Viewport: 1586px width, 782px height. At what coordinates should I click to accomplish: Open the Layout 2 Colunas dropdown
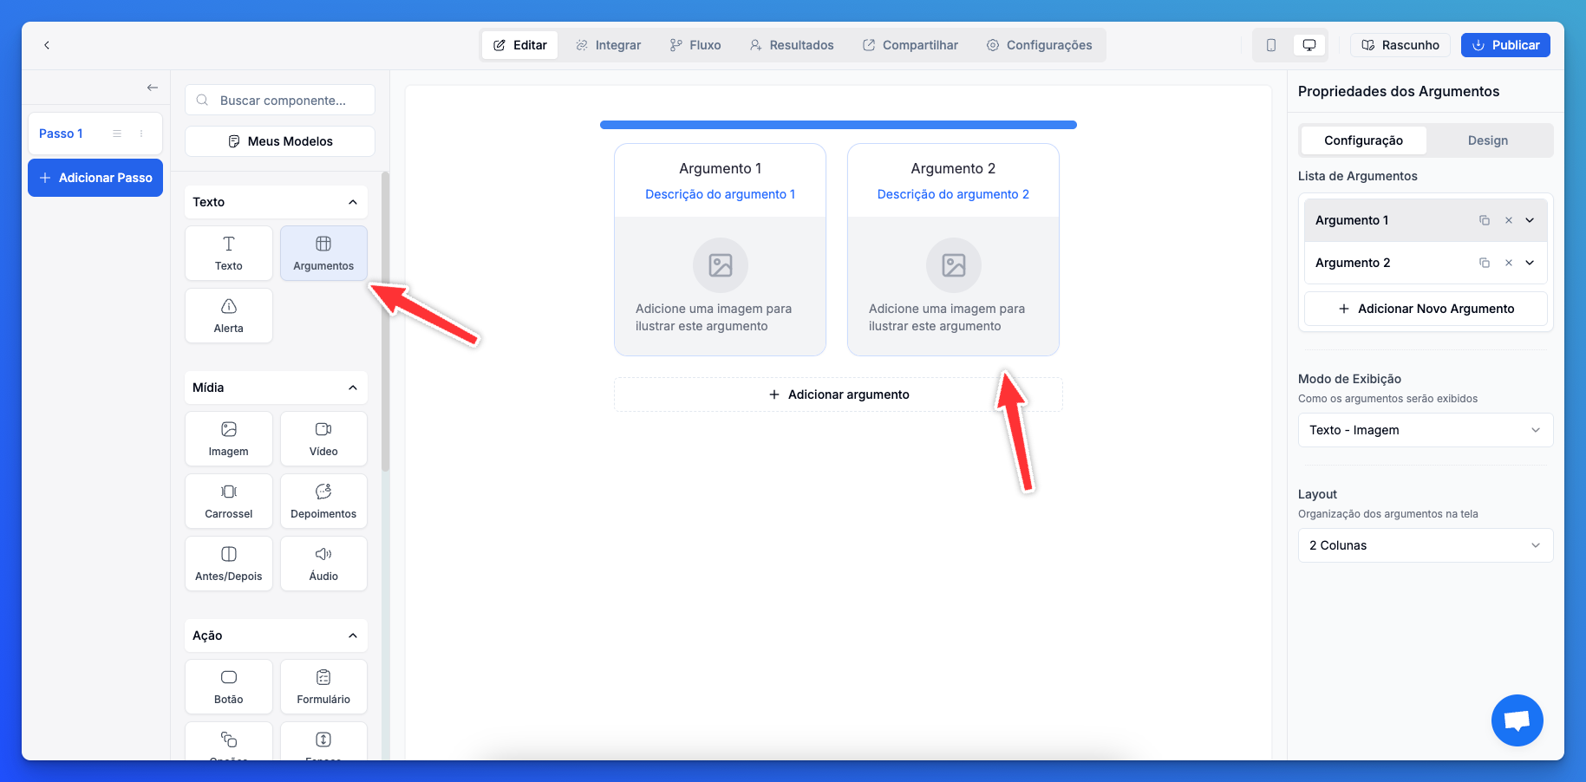coord(1425,545)
